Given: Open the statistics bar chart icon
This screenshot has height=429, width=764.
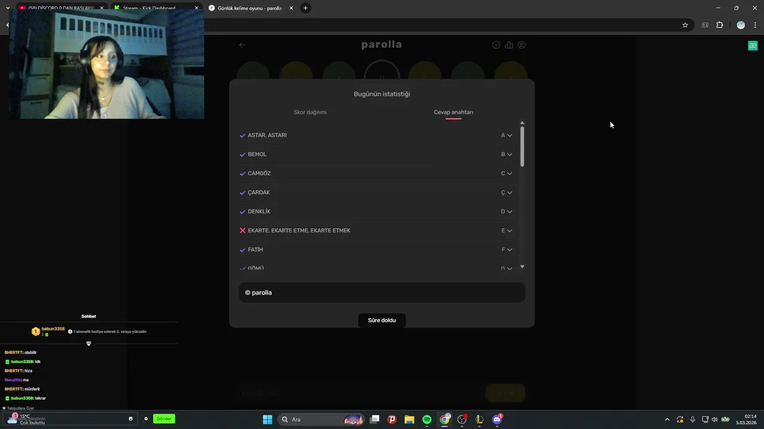Looking at the screenshot, I should click(509, 45).
